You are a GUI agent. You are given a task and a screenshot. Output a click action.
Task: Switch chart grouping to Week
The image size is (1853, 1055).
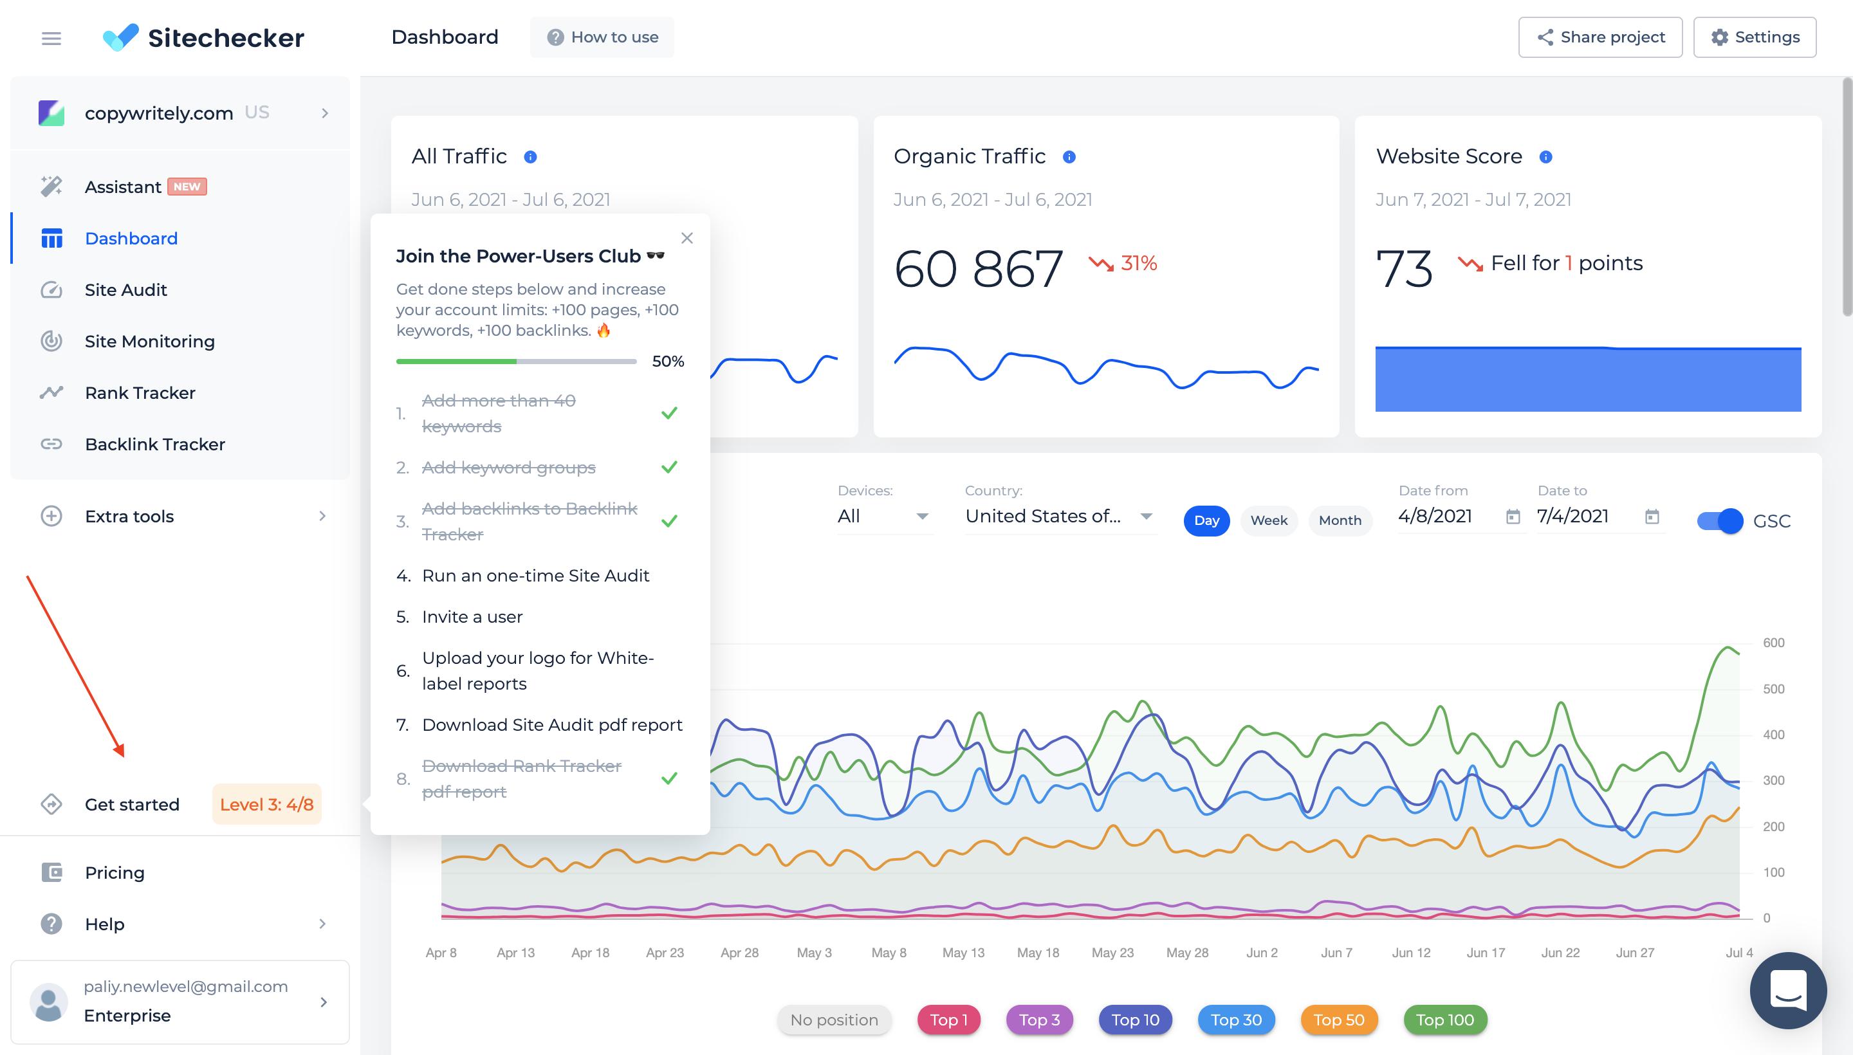tap(1269, 520)
